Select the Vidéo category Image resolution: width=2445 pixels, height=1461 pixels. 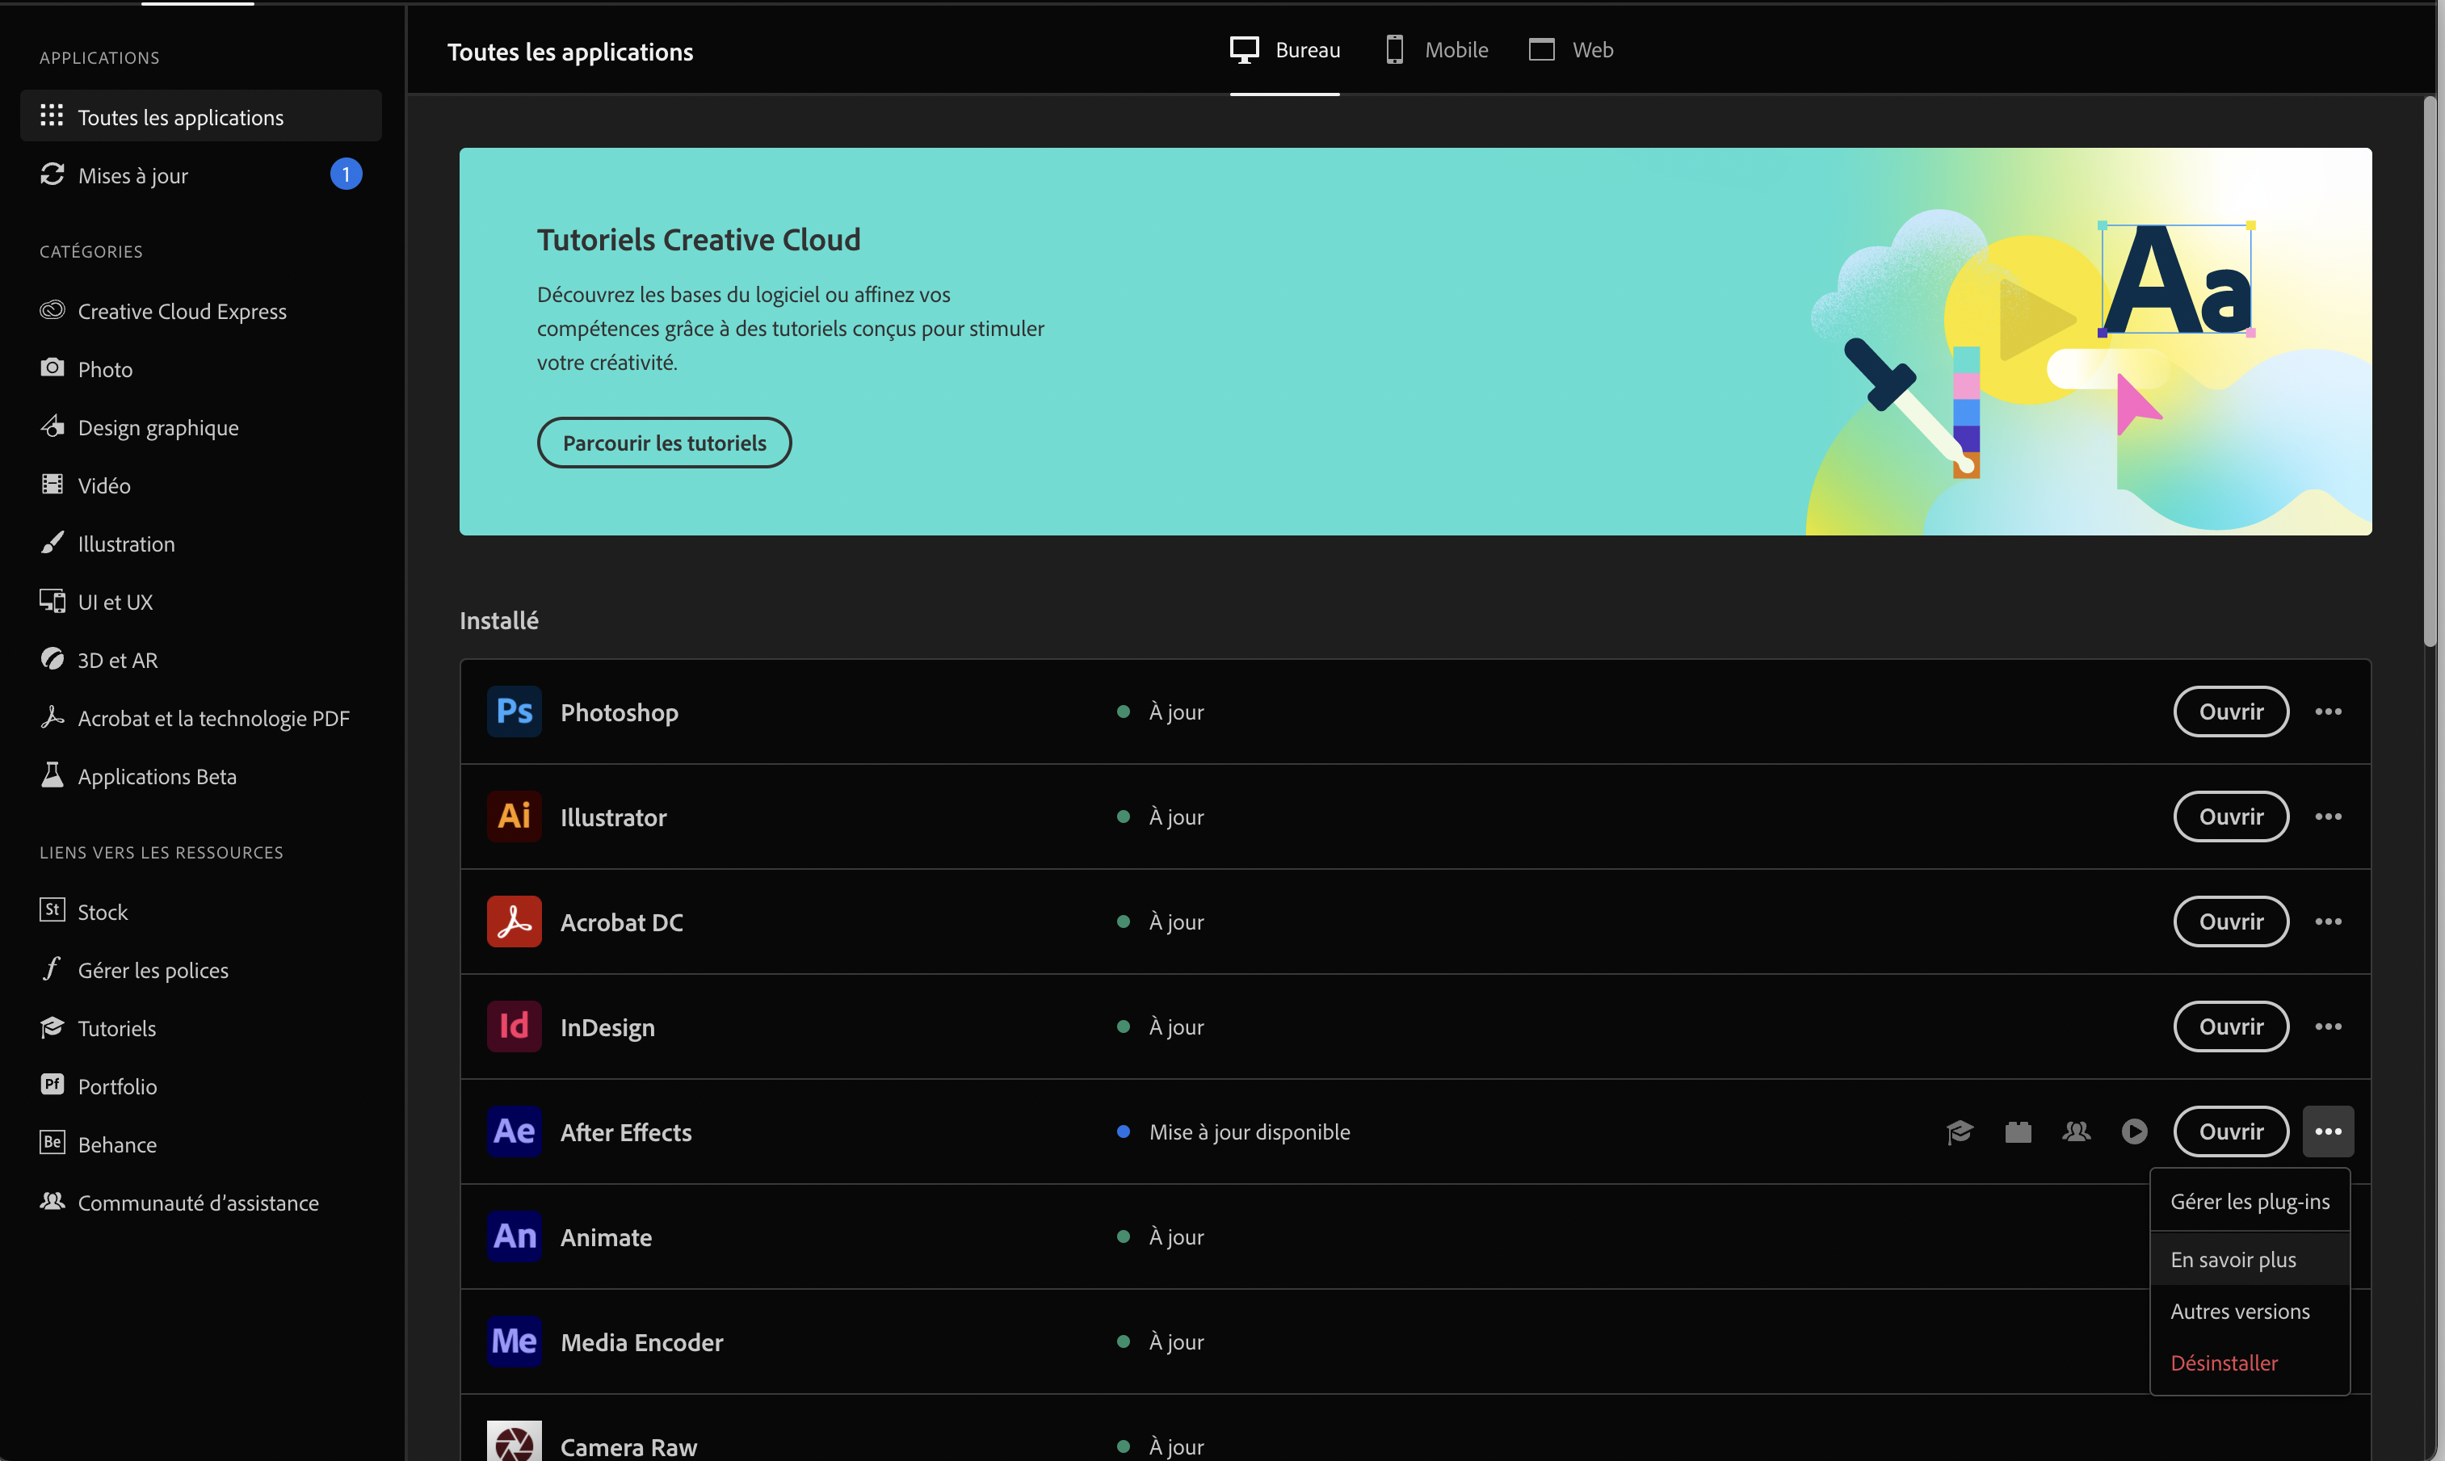(103, 485)
